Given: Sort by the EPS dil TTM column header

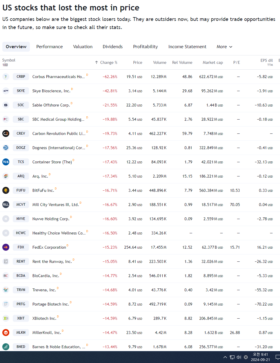Looking at the screenshot, I should pos(267,62).
